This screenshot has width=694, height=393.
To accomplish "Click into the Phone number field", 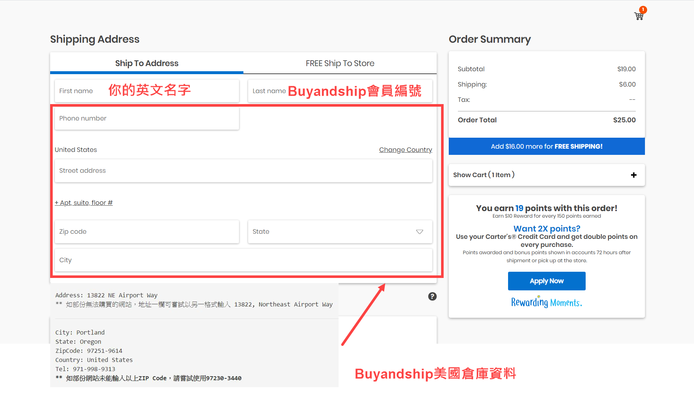I will point(147,118).
